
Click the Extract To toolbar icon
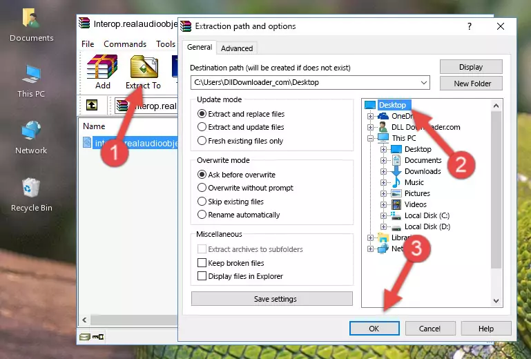144,67
